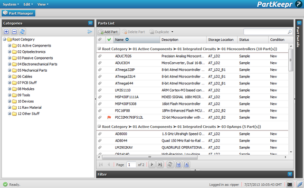Collapse the Categories panel
The height and width of the screenshot is (188, 304).
(x=90, y=23)
